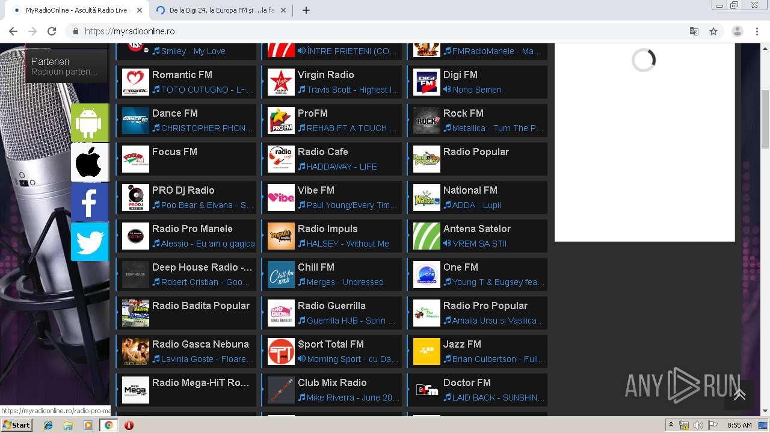Click the Rock FM station logo

pos(427,121)
